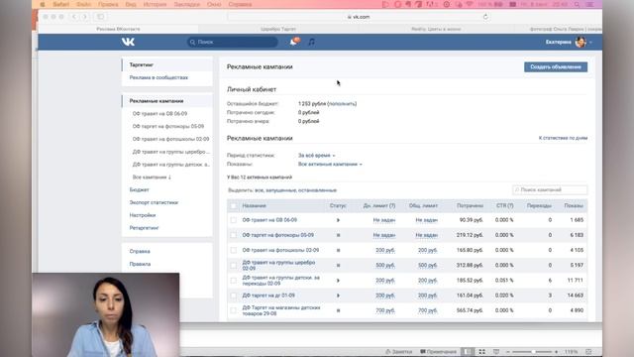
Task: Click stopped status icon for ОФ таргет на фотокоры 05-09
Action: pos(338,235)
